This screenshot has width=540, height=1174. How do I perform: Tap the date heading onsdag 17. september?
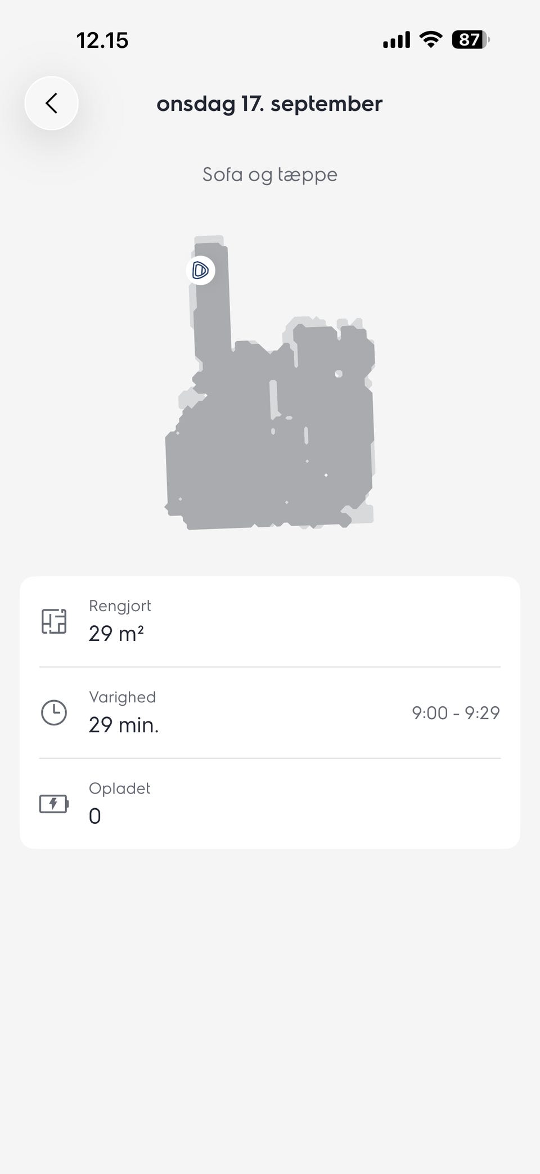tap(269, 104)
